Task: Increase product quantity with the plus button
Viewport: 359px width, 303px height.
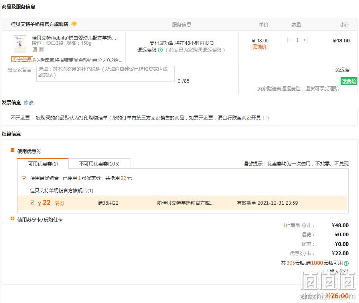Action: click(x=305, y=40)
